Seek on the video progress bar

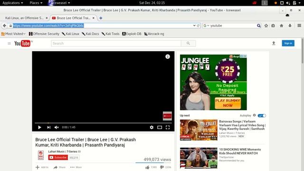pos(103,123)
